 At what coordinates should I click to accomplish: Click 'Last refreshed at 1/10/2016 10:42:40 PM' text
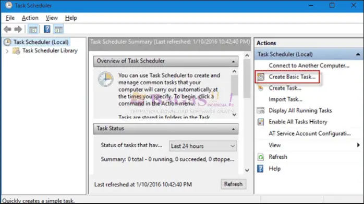tap(143, 185)
